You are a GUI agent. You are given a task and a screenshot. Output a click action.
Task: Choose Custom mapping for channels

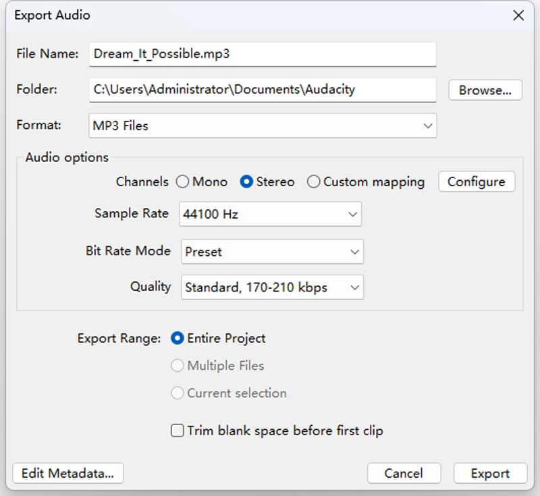click(313, 182)
